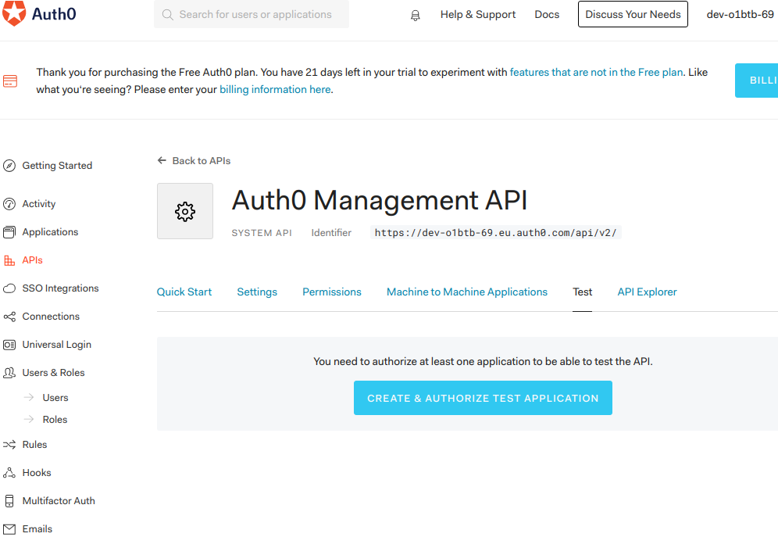This screenshot has height=537, width=778.
Task: Click the Universal Login icon
Action: 9,345
